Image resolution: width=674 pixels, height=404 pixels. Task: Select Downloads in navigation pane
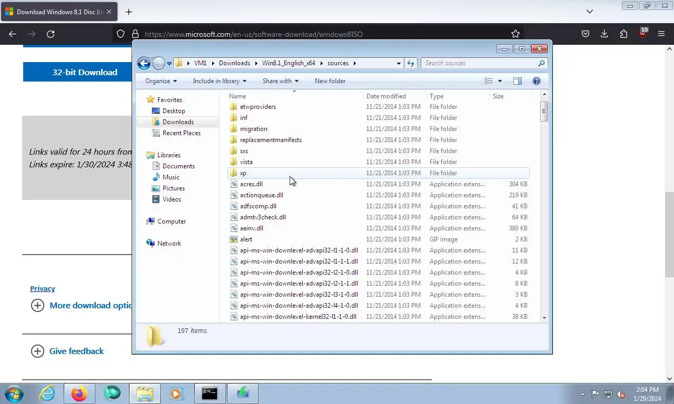177,122
